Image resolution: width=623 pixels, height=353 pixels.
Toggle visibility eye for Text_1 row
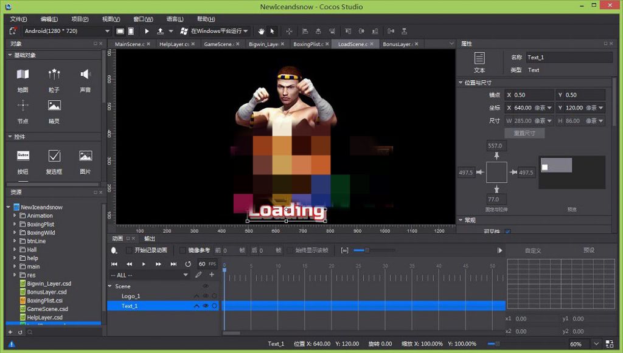pyautogui.click(x=206, y=306)
